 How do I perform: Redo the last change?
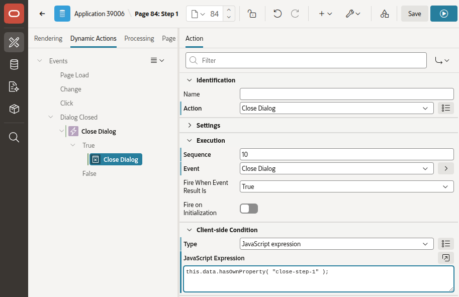coord(295,14)
